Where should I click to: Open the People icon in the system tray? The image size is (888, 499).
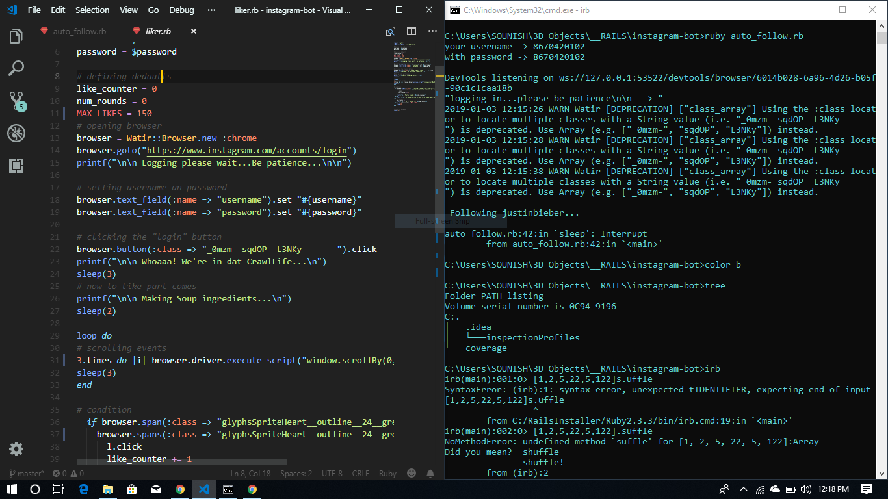(724, 489)
